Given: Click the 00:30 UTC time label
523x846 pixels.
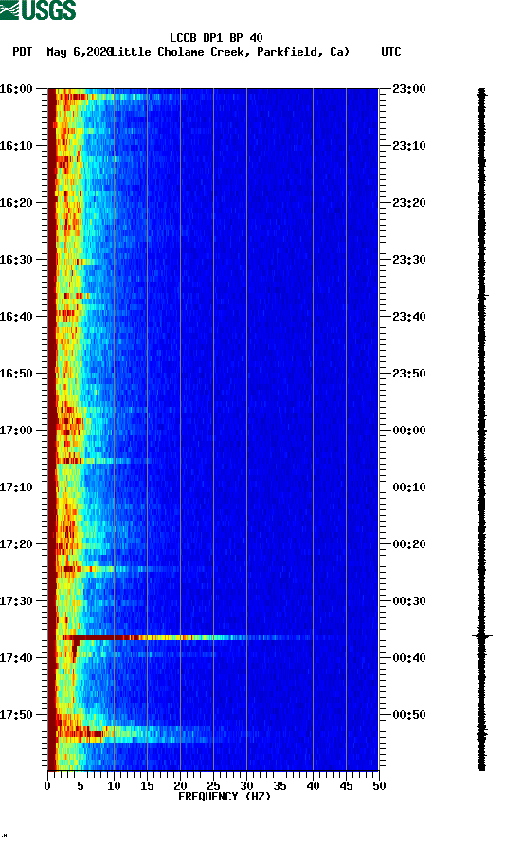Looking at the screenshot, I should pyautogui.click(x=409, y=601).
